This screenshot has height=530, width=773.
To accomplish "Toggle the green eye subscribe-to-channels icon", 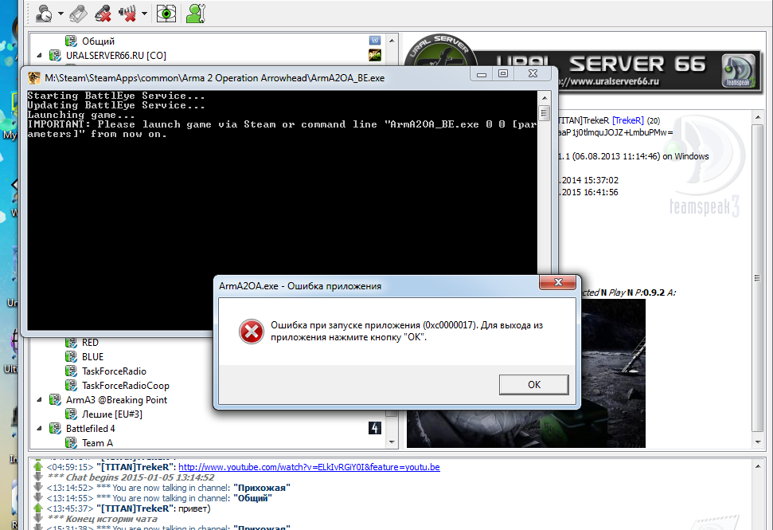I will (166, 14).
